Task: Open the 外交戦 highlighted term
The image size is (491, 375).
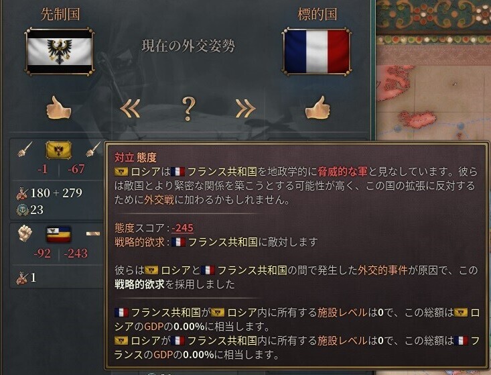Action: [159, 200]
